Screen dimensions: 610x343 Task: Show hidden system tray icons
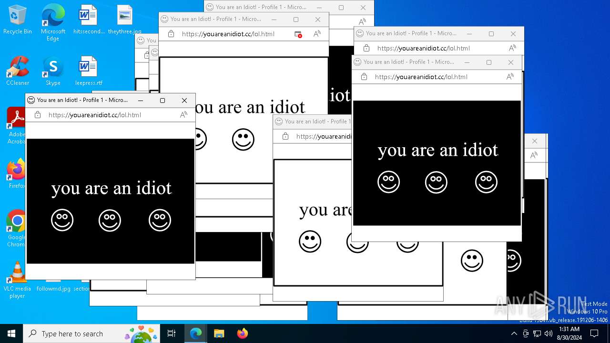(514, 333)
